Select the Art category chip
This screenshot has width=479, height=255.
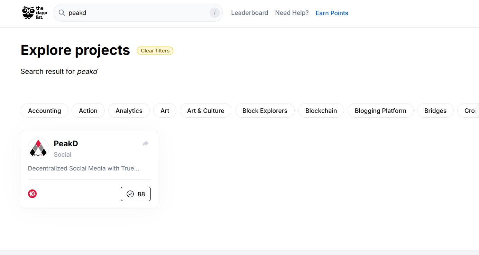165,111
